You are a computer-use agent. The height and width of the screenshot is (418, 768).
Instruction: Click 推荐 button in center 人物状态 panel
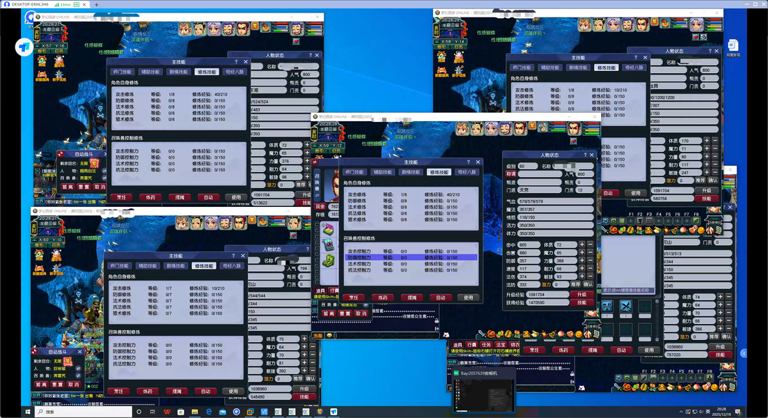pyautogui.click(x=576, y=284)
